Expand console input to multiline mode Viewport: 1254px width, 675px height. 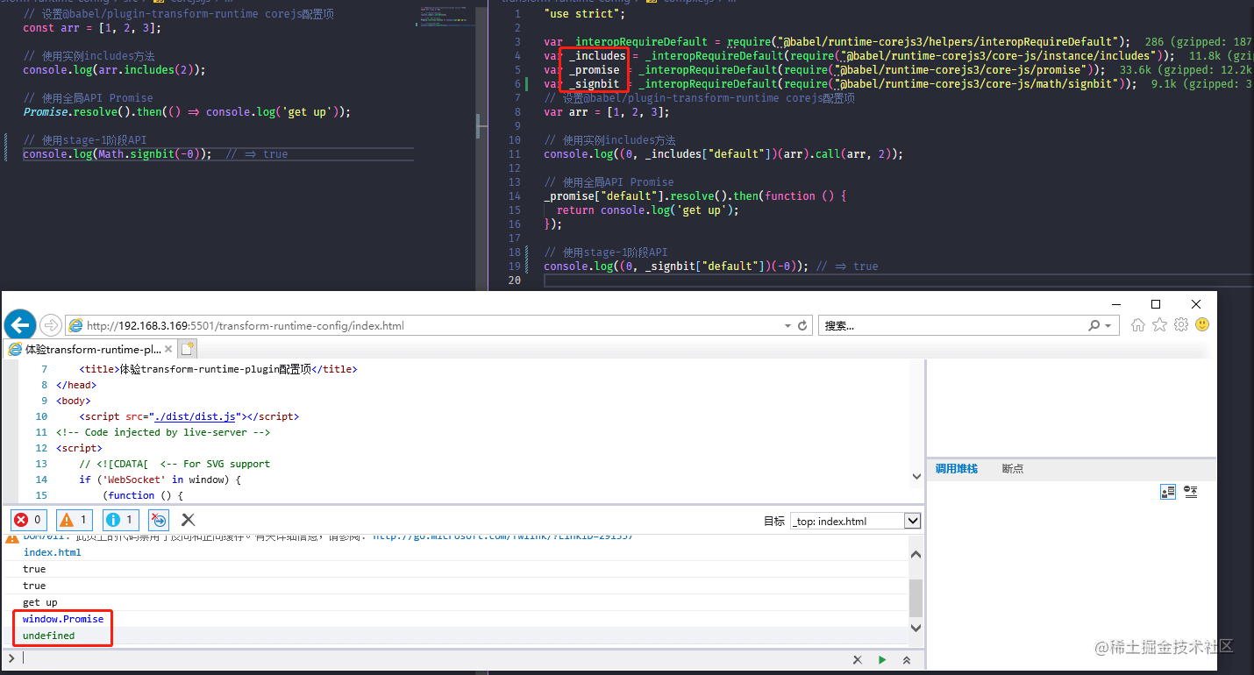tap(907, 660)
